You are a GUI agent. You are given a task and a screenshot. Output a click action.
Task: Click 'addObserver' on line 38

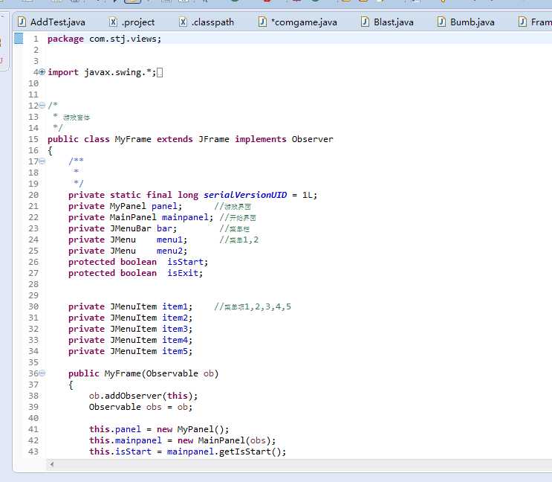pyautogui.click(x=133, y=396)
